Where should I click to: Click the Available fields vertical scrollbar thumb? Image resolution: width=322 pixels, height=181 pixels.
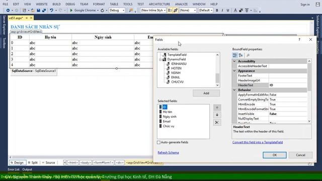point(217,78)
